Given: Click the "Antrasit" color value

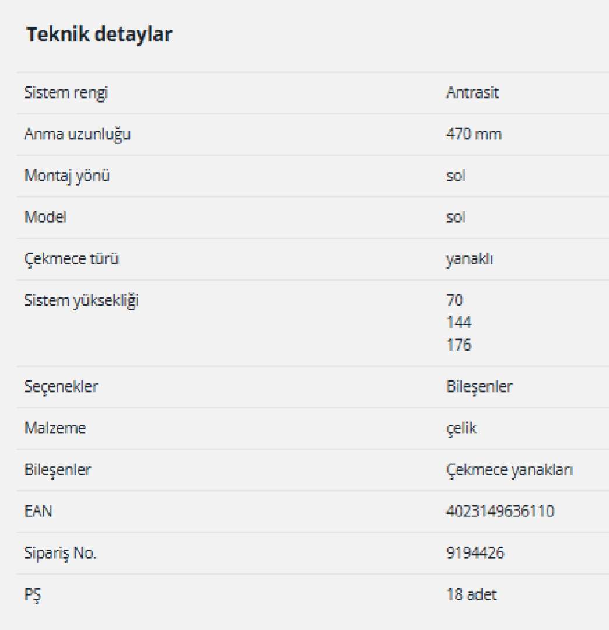Looking at the screenshot, I should pos(473,93).
